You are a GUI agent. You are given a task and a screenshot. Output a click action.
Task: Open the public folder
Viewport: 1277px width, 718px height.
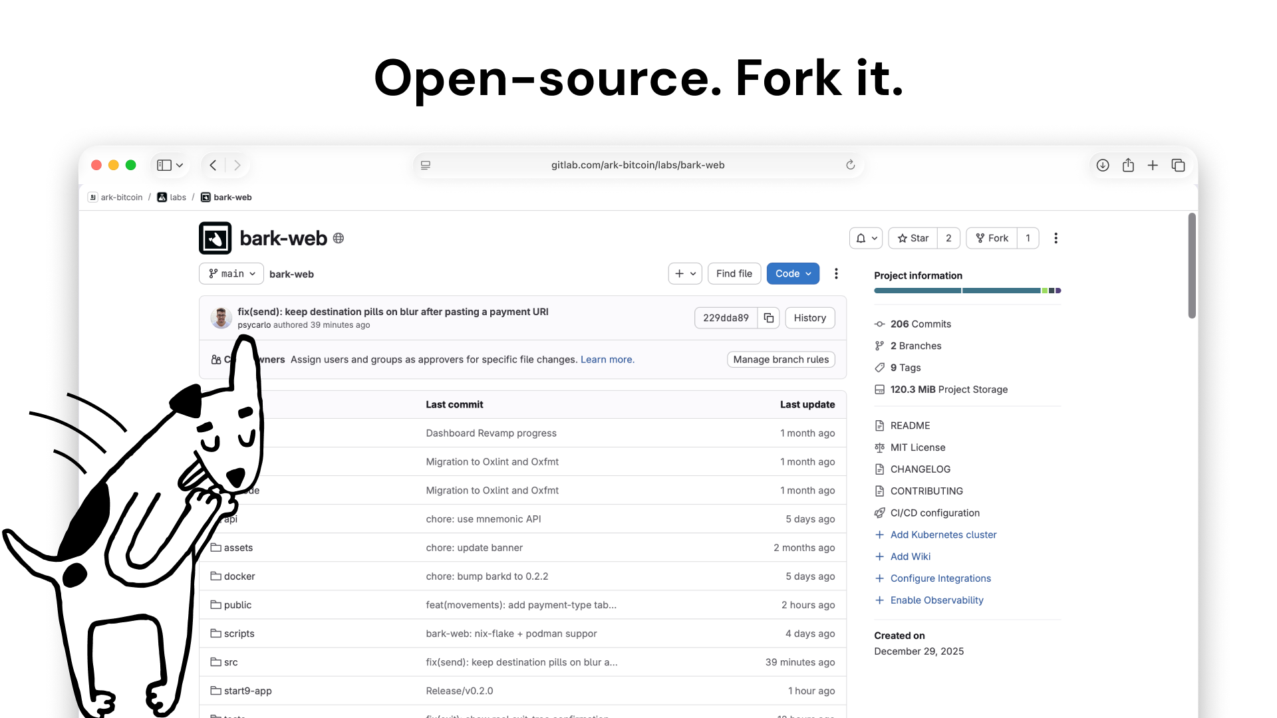click(237, 605)
